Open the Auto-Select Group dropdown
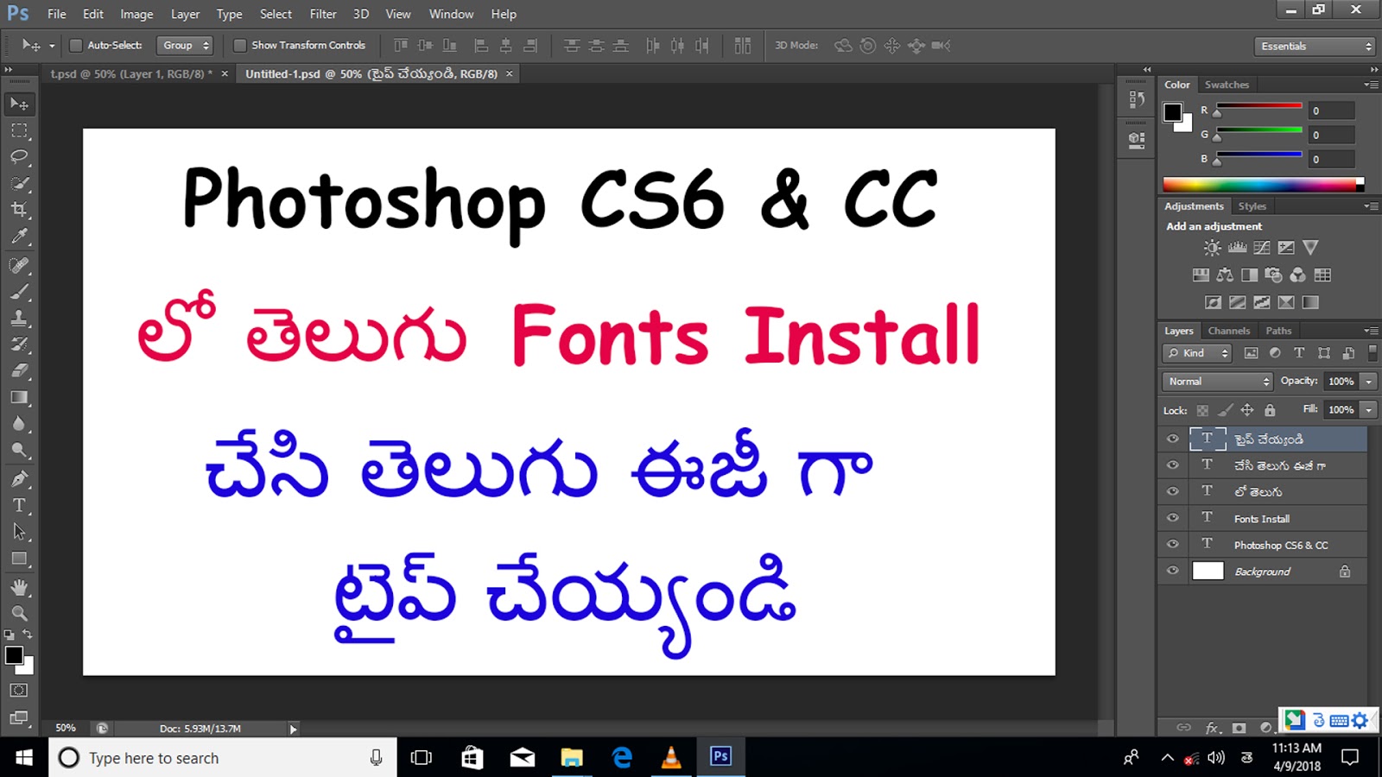This screenshot has width=1382, height=777. point(184,46)
